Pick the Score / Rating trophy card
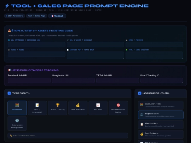Image resolution: width=191 pixels, height=143 pixels. click(x=58, y=108)
